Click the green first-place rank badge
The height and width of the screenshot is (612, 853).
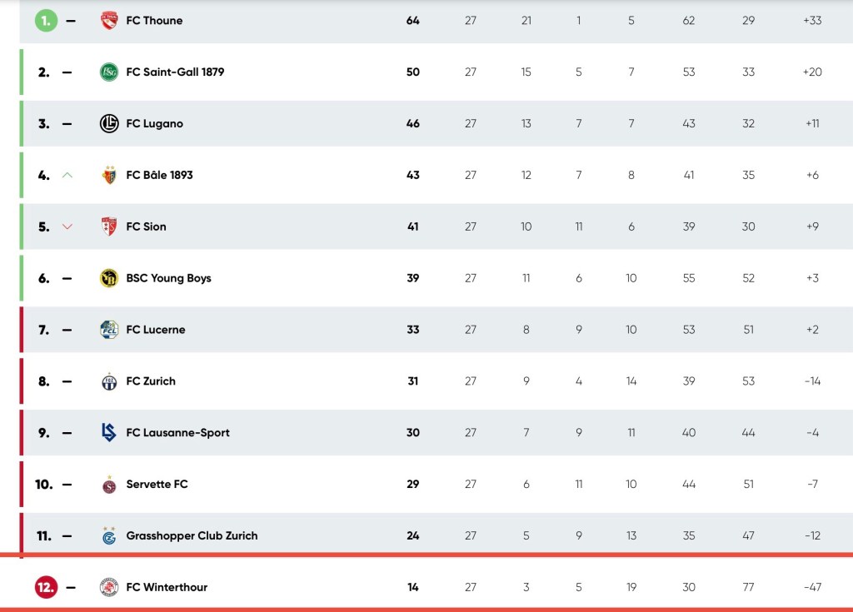(x=45, y=21)
